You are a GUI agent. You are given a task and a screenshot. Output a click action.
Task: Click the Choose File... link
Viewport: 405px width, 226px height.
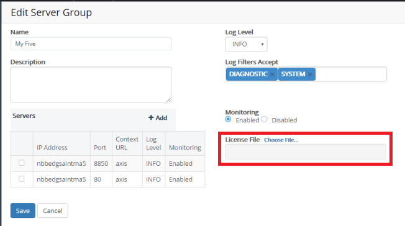click(281, 140)
